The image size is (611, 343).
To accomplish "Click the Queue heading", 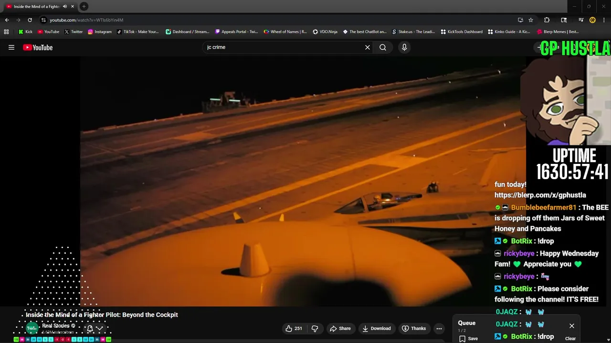I will click(467, 323).
